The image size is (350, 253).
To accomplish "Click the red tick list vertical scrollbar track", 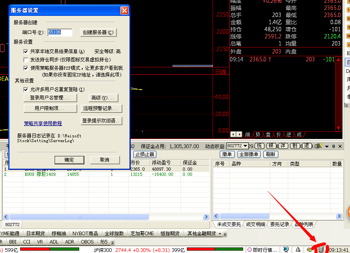I will tap(339, 94).
